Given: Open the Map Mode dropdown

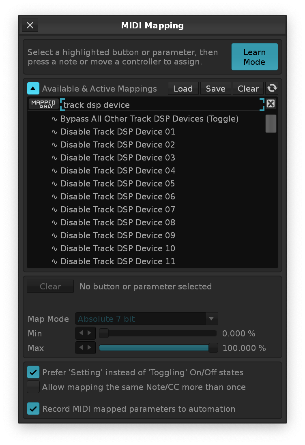Looking at the screenshot, I should pos(147,319).
